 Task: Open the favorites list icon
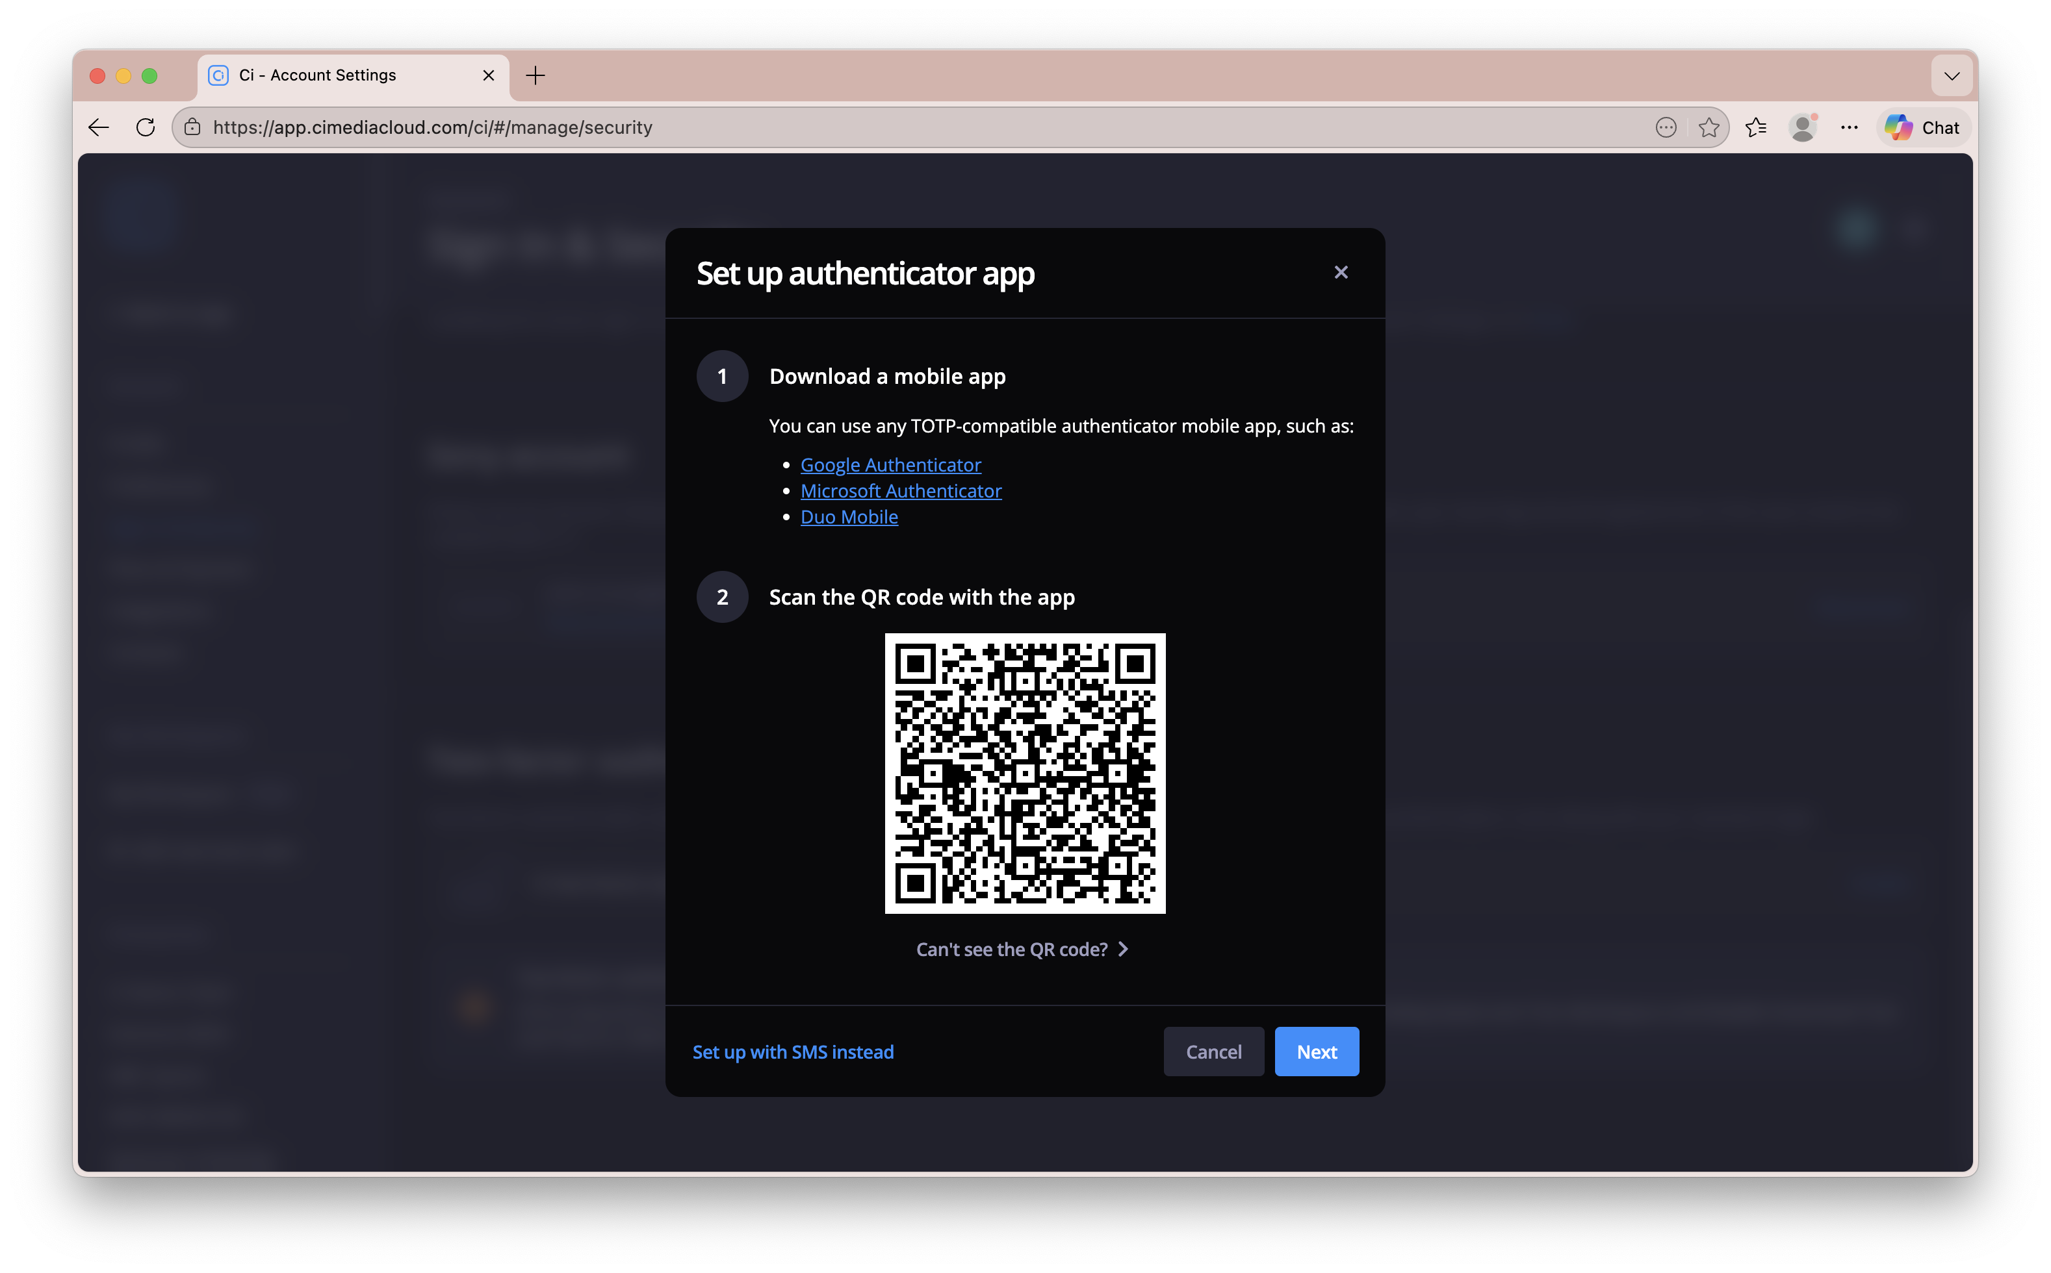pos(1755,127)
